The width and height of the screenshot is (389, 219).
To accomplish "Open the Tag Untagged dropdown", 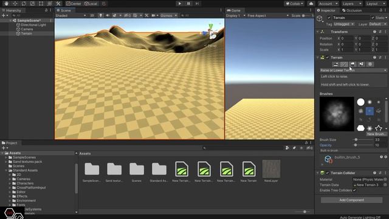I will (x=344, y=24).
